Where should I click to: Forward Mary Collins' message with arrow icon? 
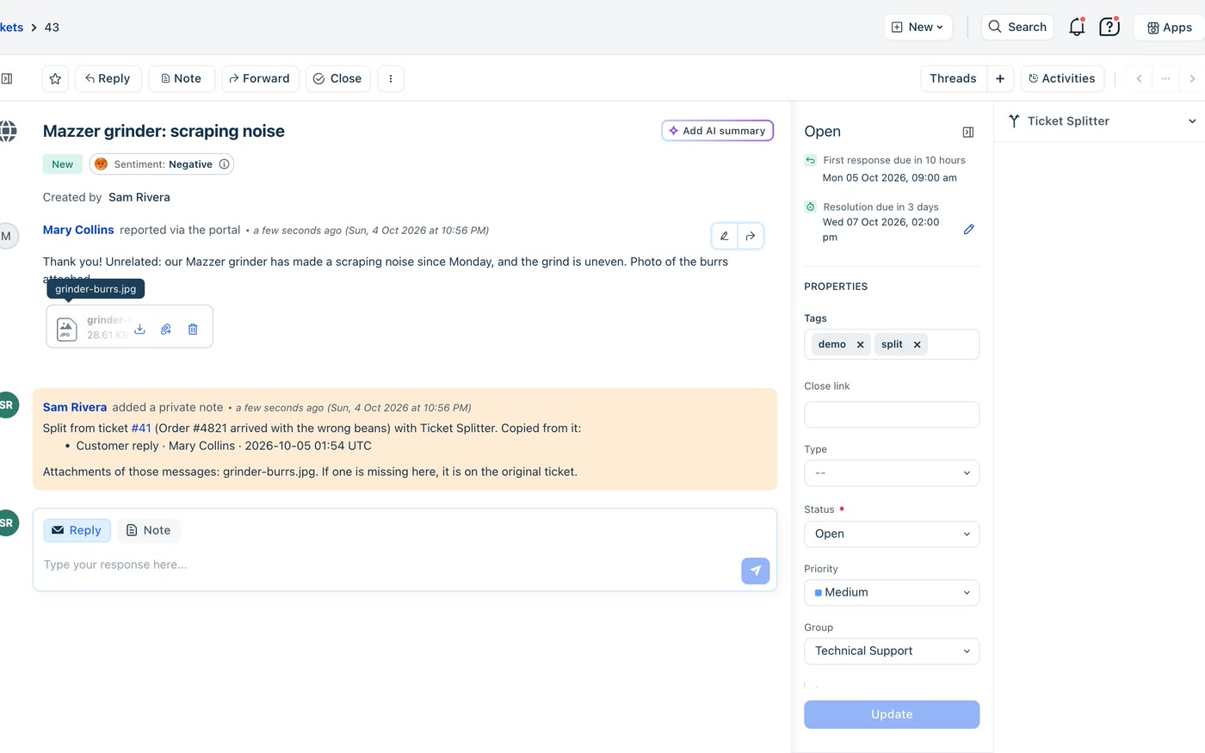pyautogui.click(x=751, y=236)
